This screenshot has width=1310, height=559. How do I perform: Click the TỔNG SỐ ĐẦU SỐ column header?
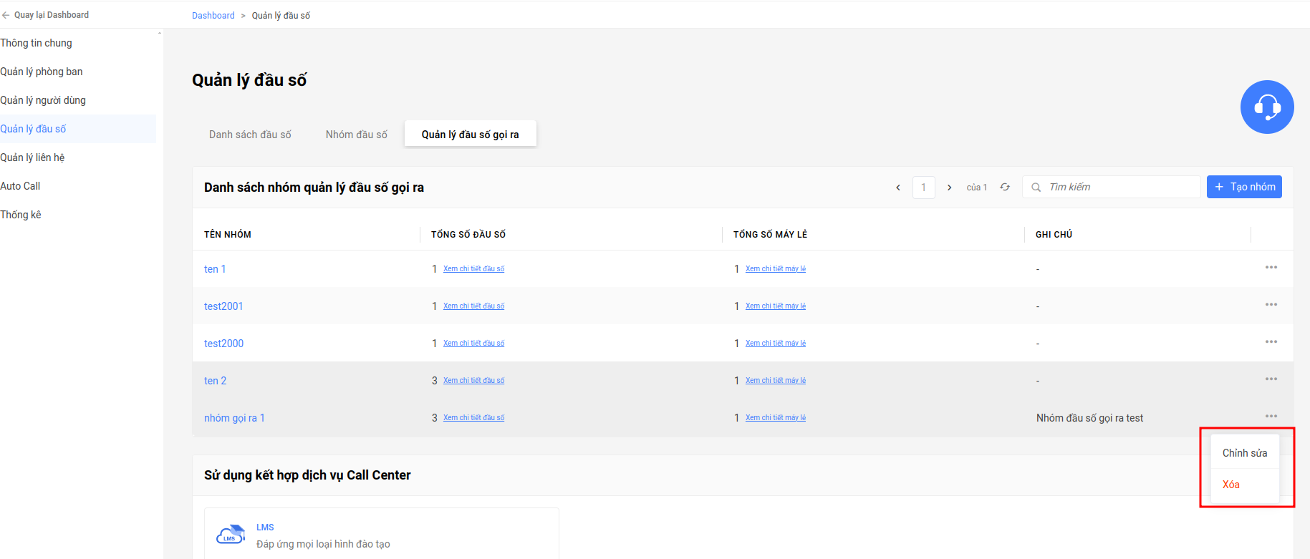(468, 235)
